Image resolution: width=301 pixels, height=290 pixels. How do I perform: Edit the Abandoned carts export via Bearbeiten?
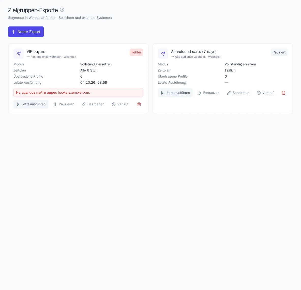tap(238, 93)
